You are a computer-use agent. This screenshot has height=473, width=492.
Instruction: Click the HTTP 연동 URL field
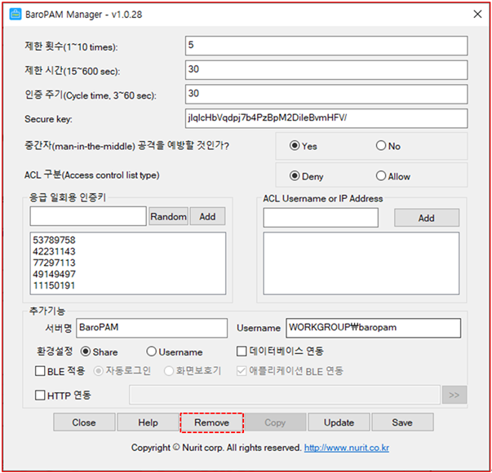(x=285, y=395)
